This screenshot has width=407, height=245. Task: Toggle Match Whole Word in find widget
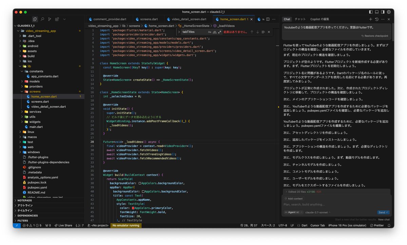point(215,32)
